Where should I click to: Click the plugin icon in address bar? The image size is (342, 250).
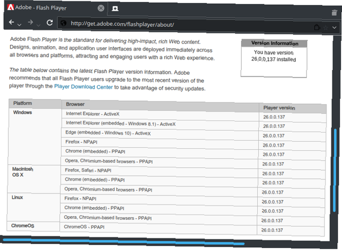[x=317, y=27]
